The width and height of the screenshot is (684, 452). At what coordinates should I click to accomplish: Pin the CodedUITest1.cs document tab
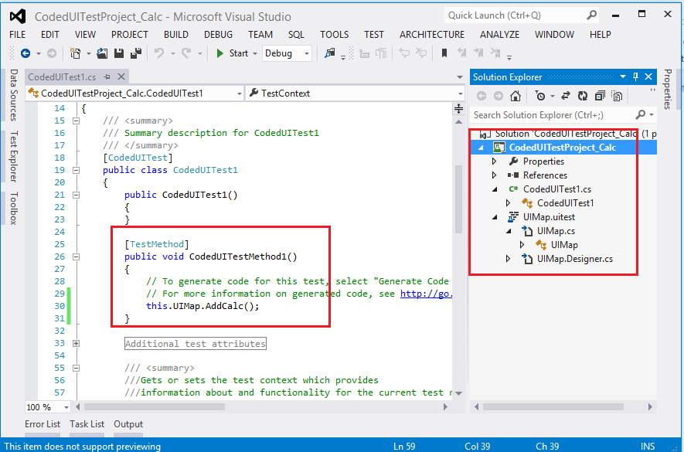[x=108, y=77]
